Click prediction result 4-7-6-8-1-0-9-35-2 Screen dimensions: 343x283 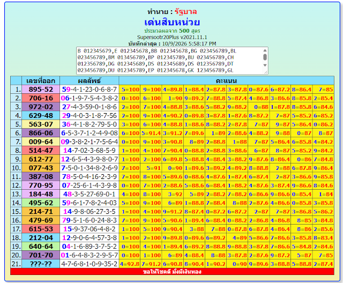click(90, 264)
